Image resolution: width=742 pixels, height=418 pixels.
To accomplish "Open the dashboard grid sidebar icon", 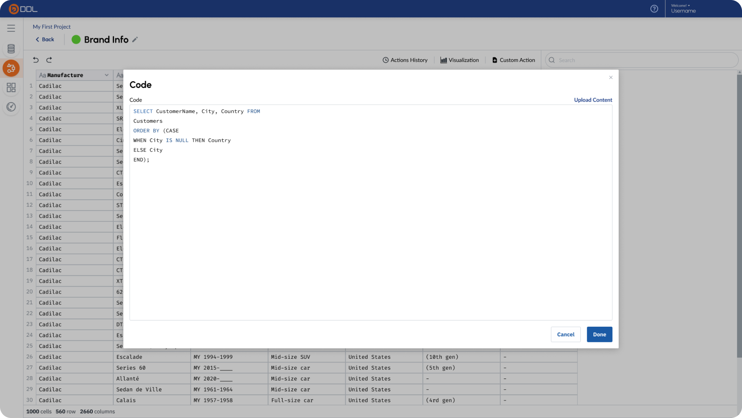I will (x=11, y=88).
